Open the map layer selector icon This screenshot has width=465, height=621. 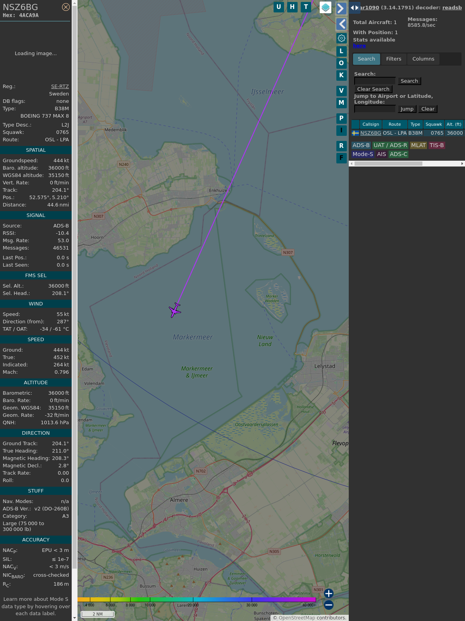pyautogui.click(x=325, y=7)
